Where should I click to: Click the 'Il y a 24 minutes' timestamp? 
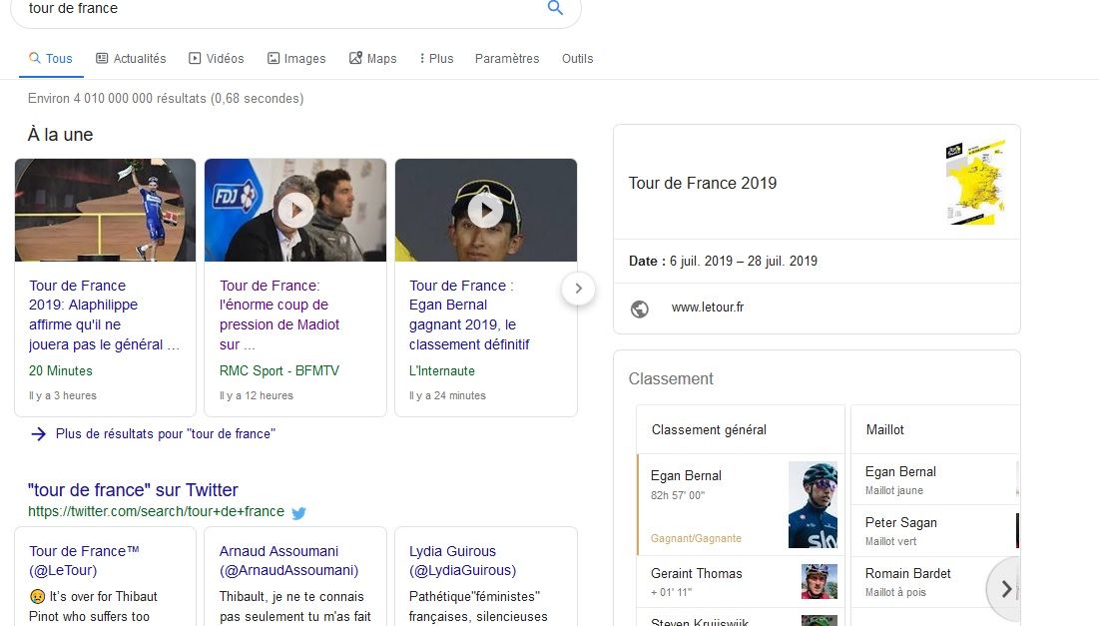point(447,395)
